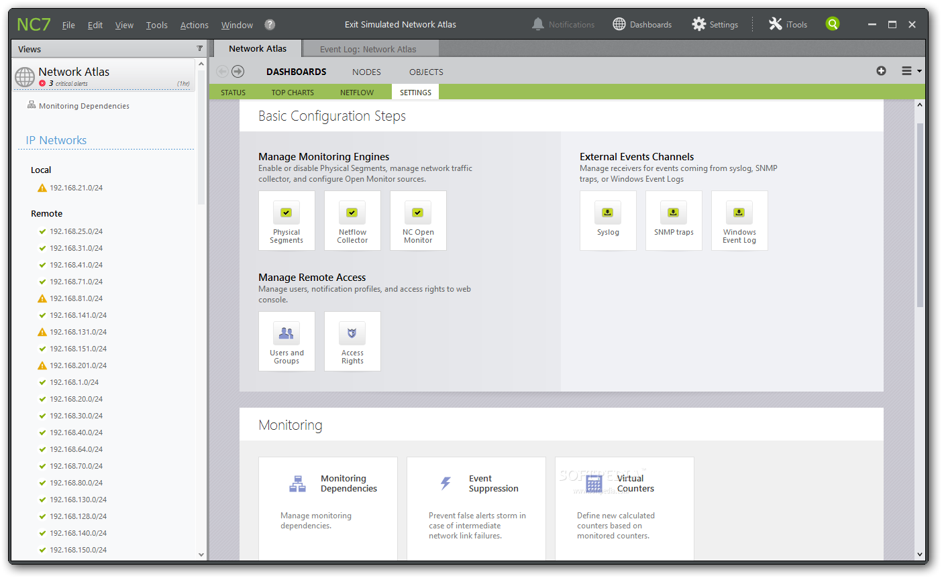942x578 pixels.
Task: Switch to Event Log: Network Atlas tab
Action: 370,49
